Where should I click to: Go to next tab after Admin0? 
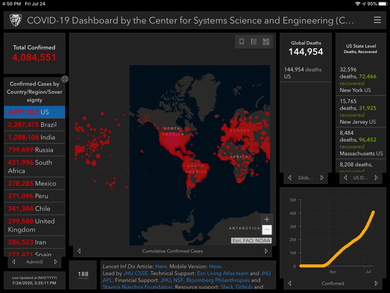click(56, 262)
